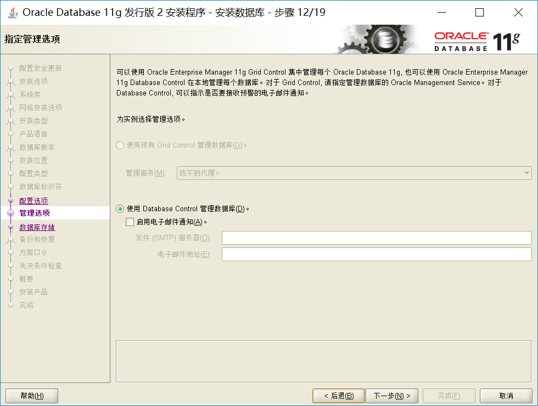Screen dimensions: 538x406
Task: Click the 为实例选择管理选项 text
Action: (150, 119)
